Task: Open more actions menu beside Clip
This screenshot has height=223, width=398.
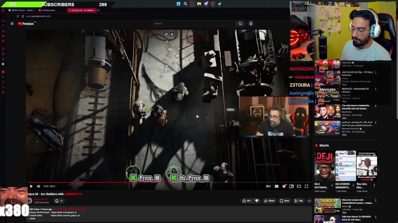Action: 309,201
